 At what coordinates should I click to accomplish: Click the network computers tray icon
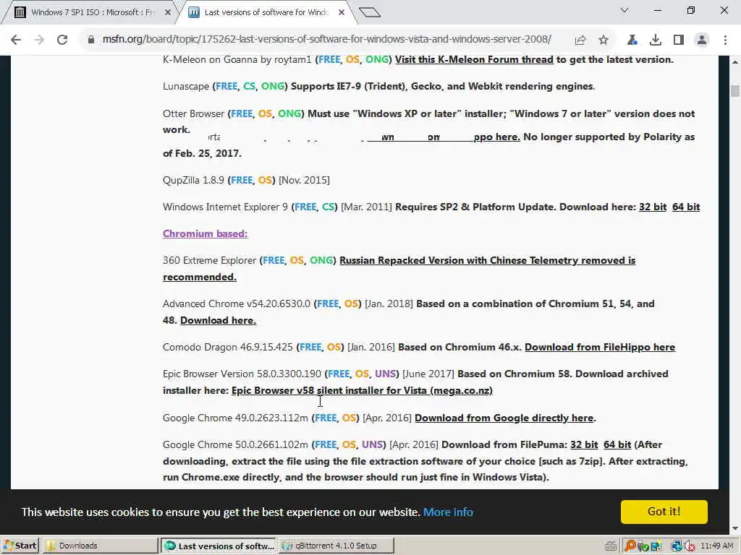point(677,546)
